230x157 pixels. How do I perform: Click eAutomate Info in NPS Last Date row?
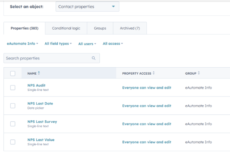(198, 106)
